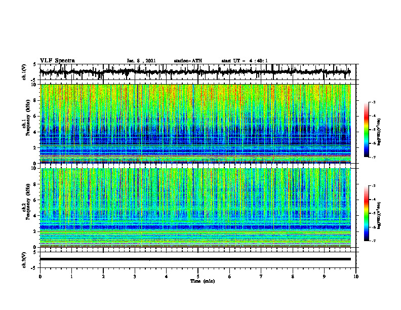
Task: Click the ch.2 spectrogram color scale bar
Action: tap(366, 213)
